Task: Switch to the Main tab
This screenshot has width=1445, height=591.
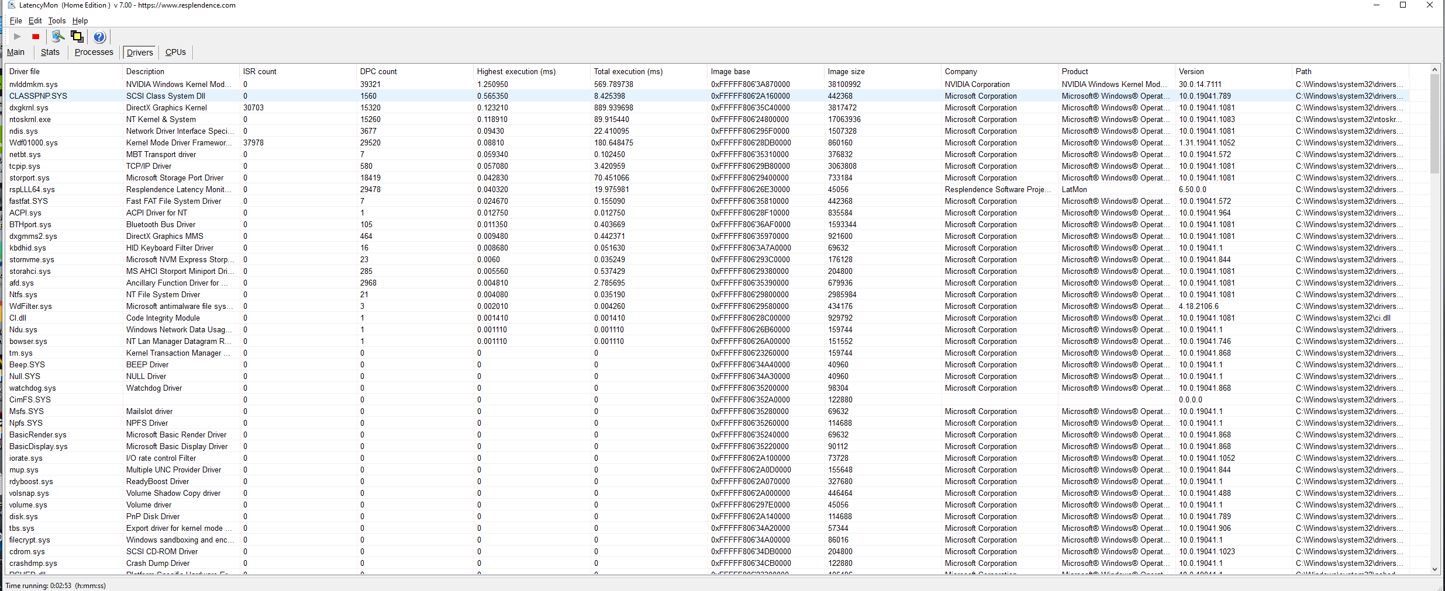Action: click(x=16, y=52)
